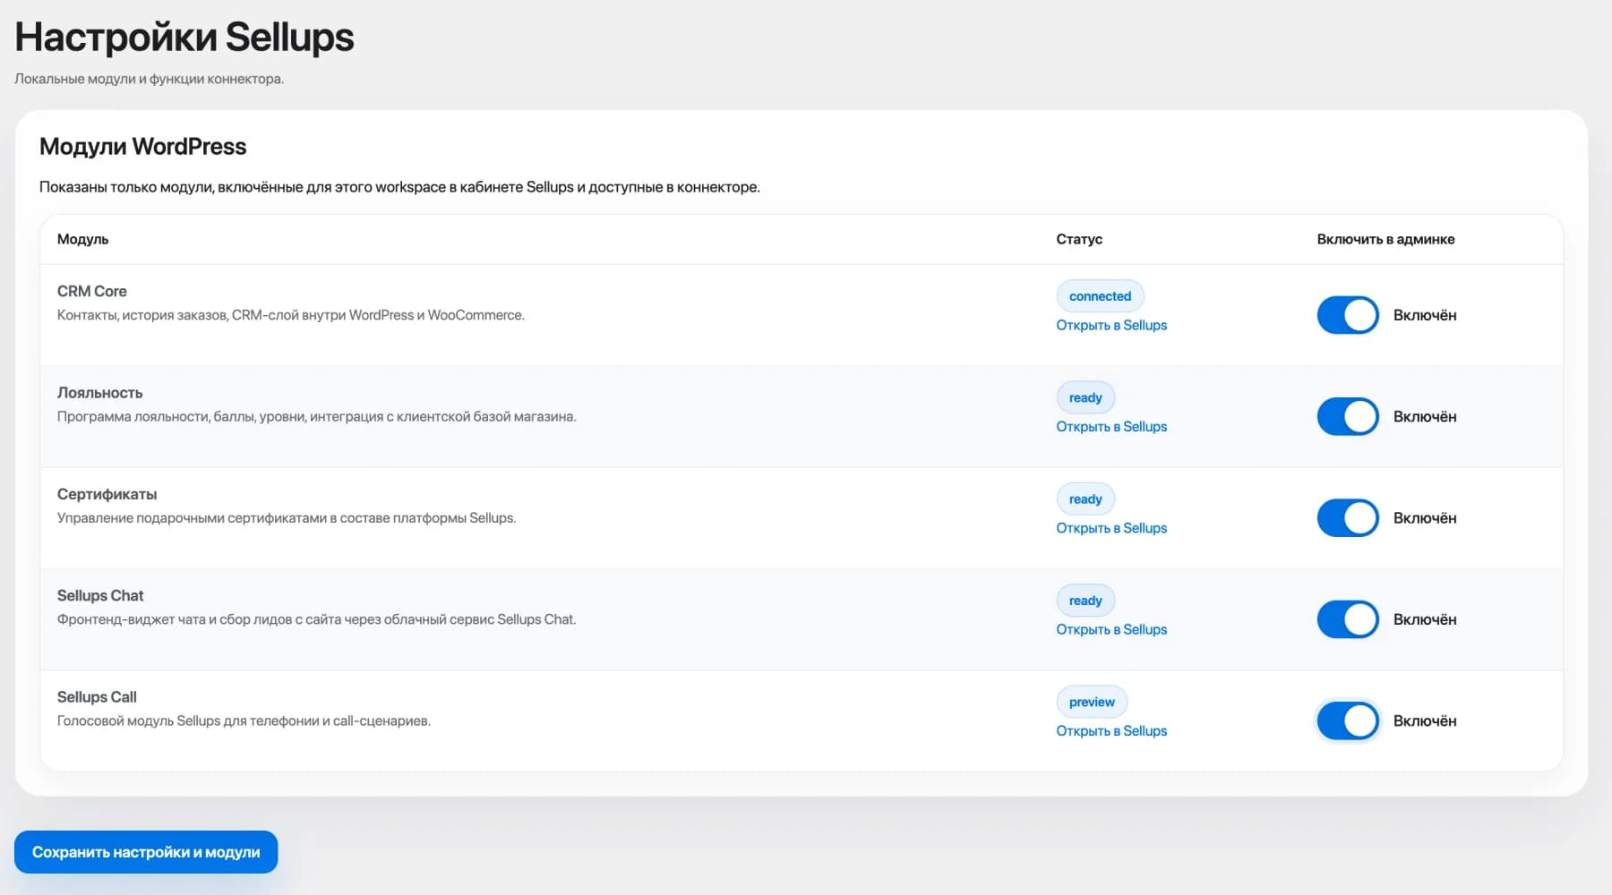Image resolution: width=1612 pixels, height=895 pixels.
Task: Click the Включить в админке column header
Action: 1385,239
